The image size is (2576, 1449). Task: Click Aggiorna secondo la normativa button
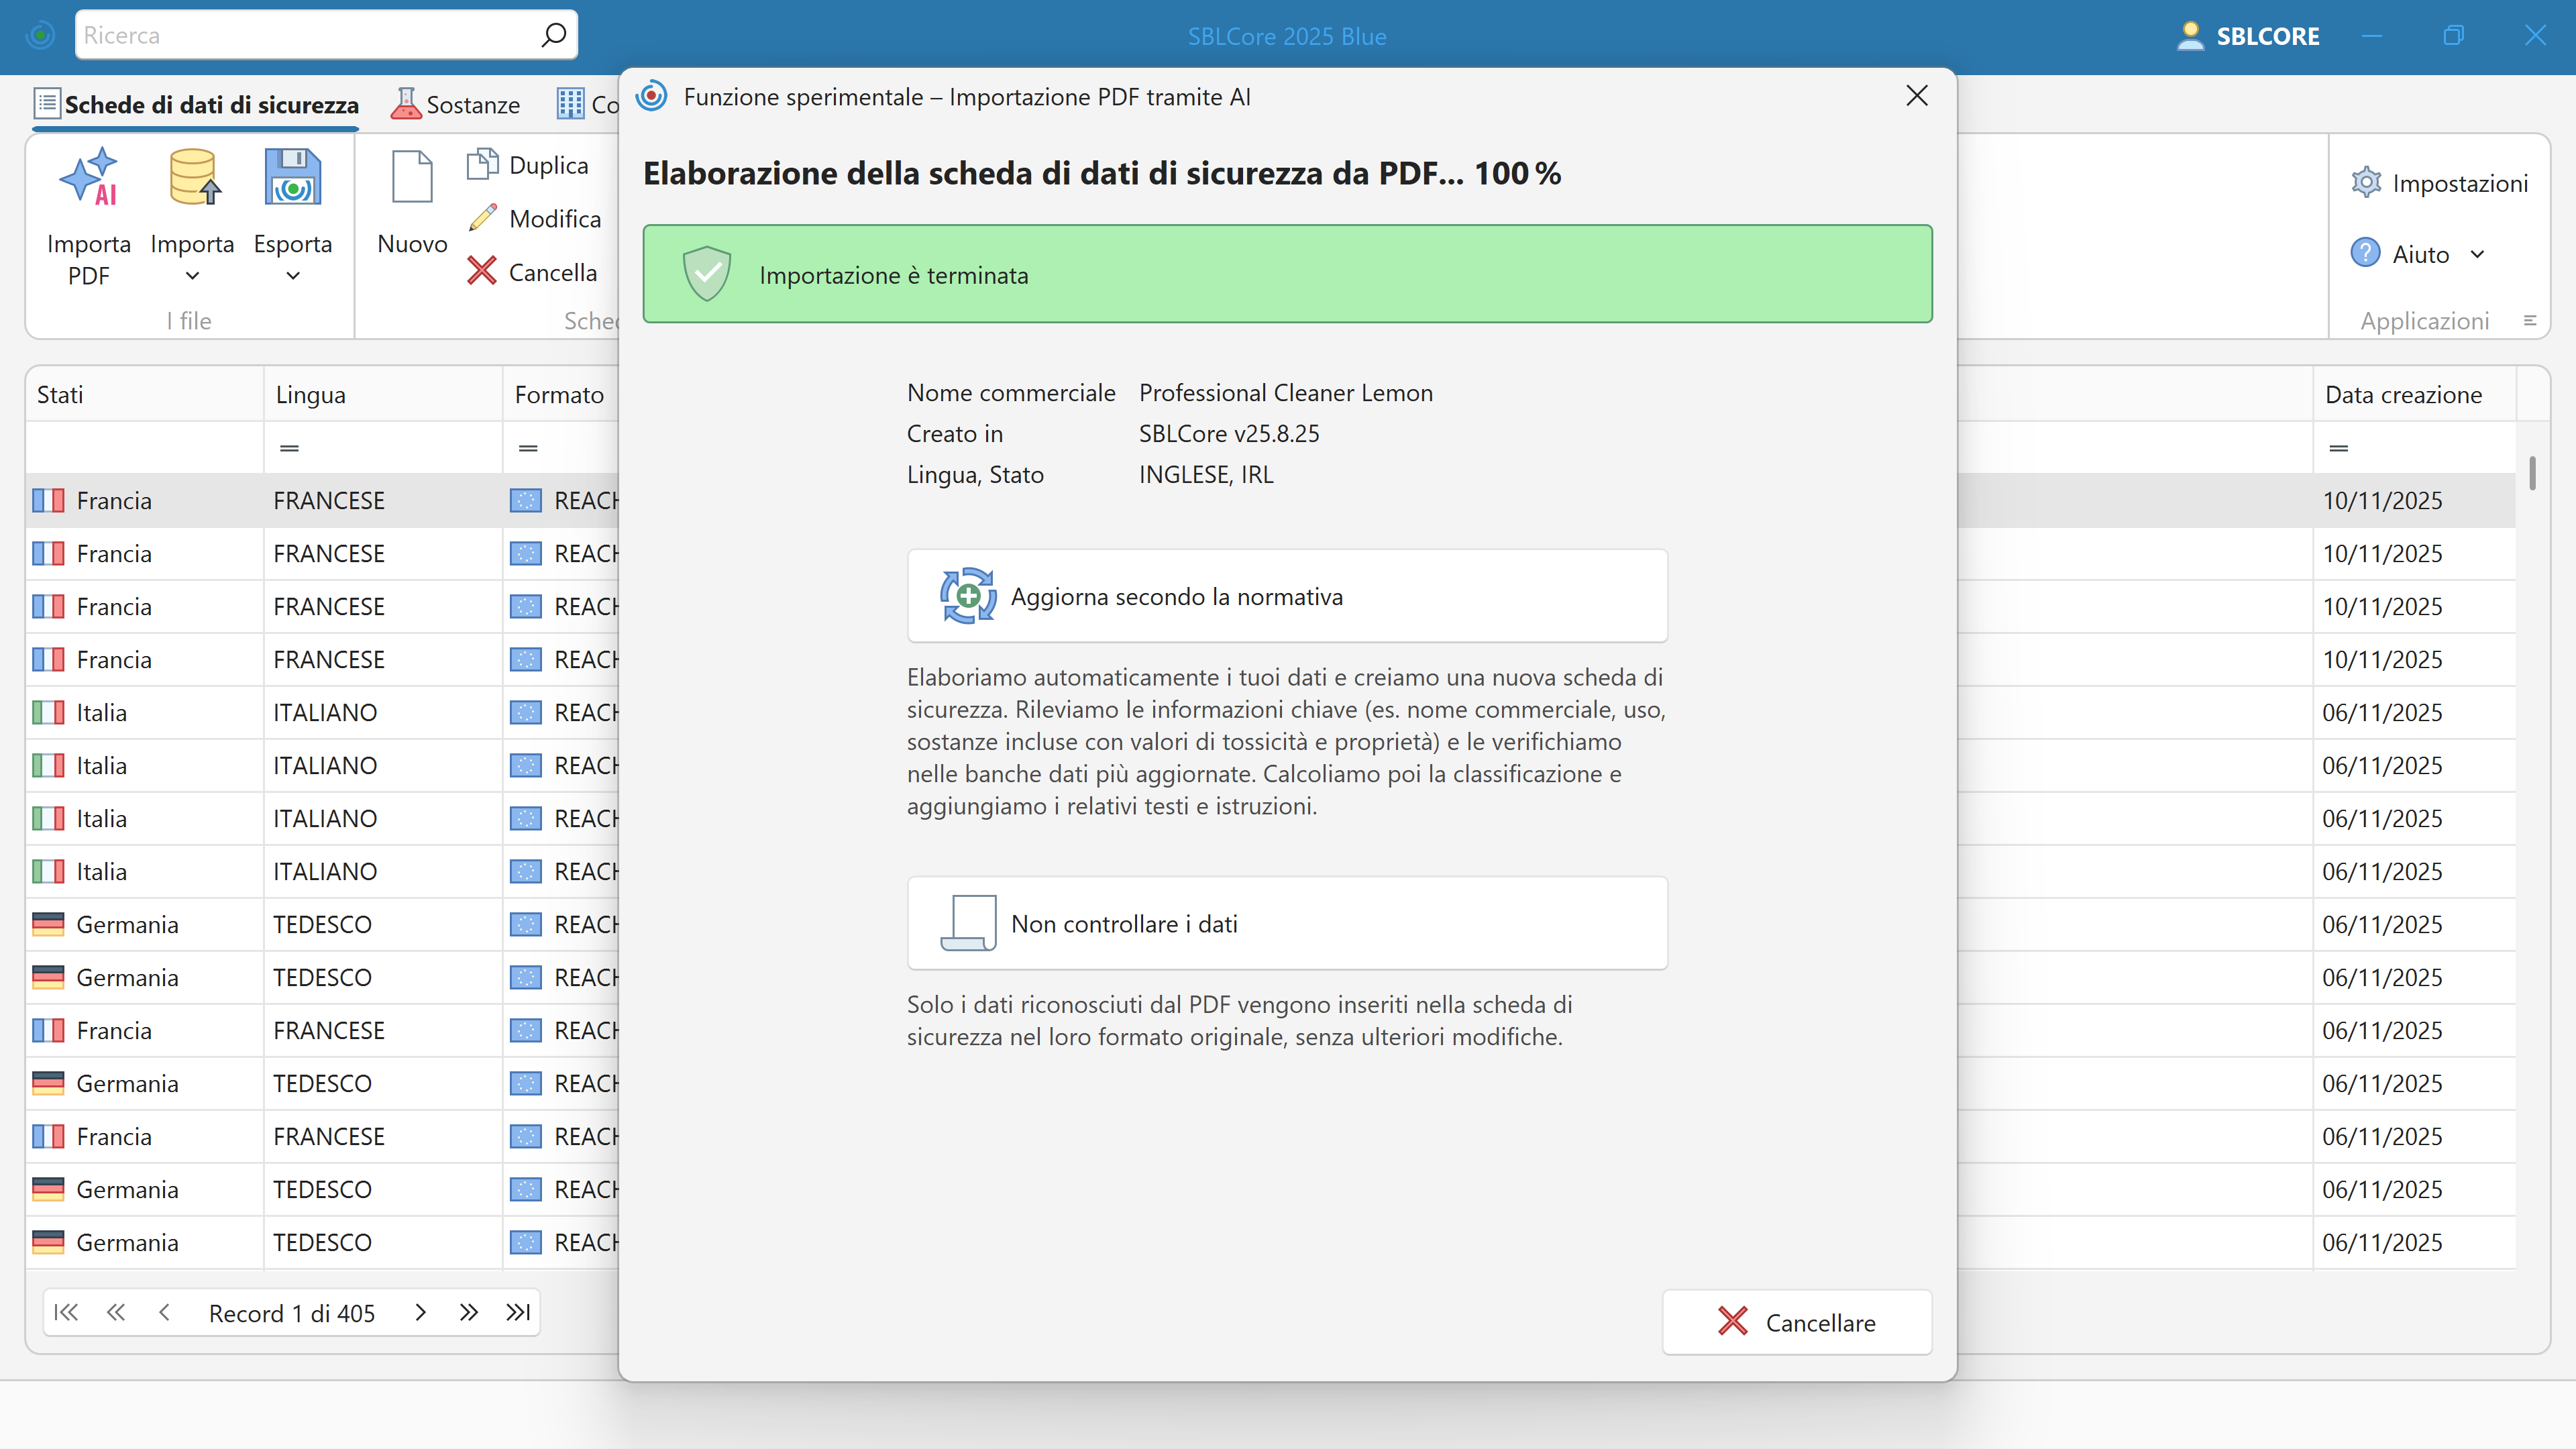point(1286,596)
